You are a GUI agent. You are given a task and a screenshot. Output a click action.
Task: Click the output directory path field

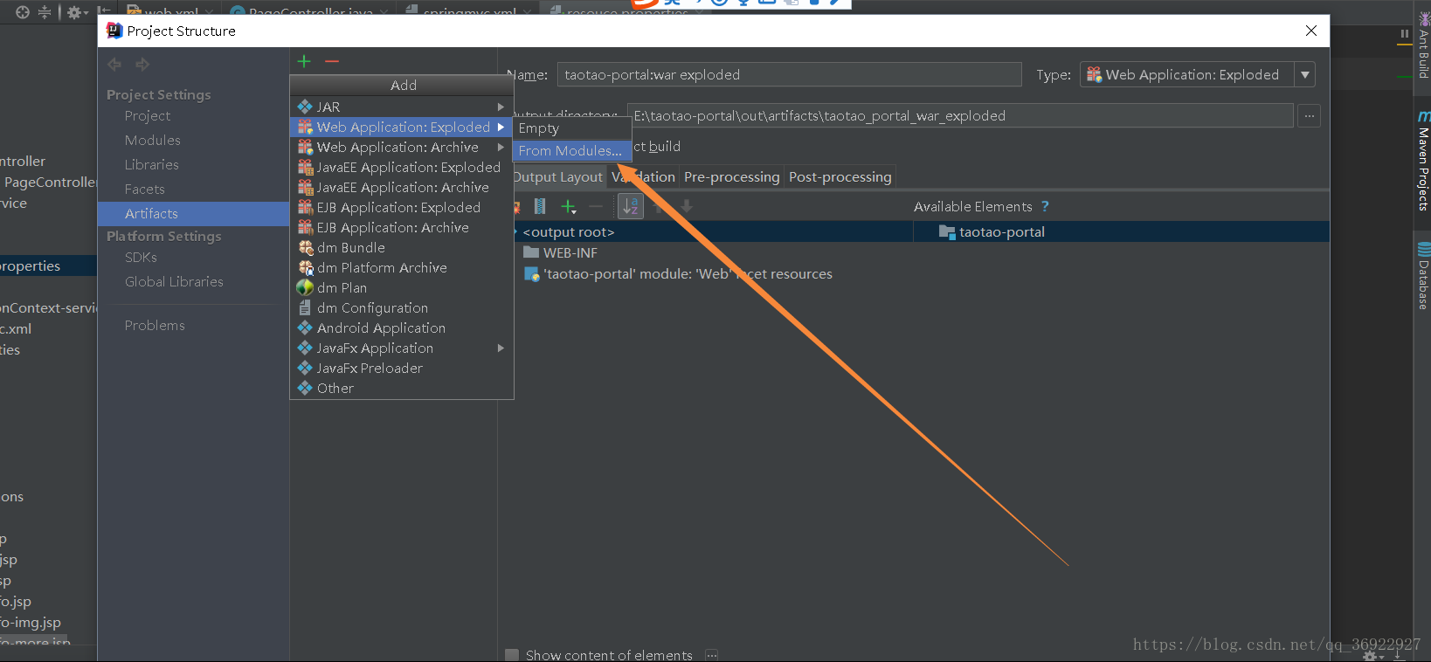[960, 115]
